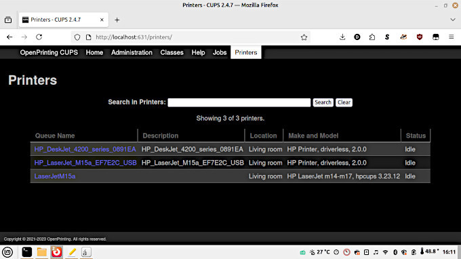Screen dimensions: 461x259
Task: Go to the CUPS Home tab
Action: [94, 52]
